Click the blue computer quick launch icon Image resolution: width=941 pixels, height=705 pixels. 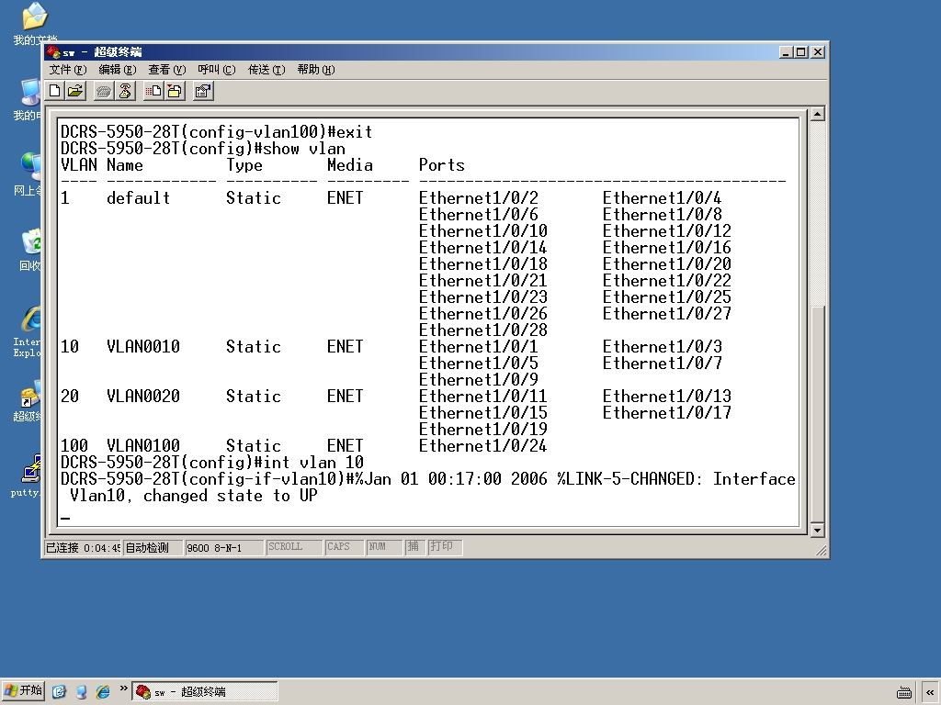(81, 692)
